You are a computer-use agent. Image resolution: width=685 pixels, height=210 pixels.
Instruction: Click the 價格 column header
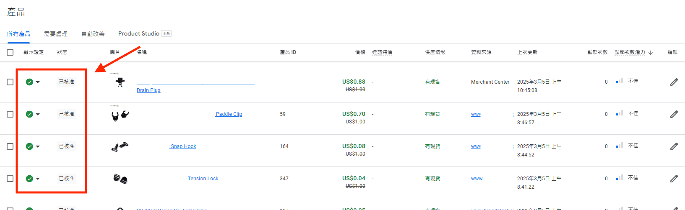coord(360,52)
